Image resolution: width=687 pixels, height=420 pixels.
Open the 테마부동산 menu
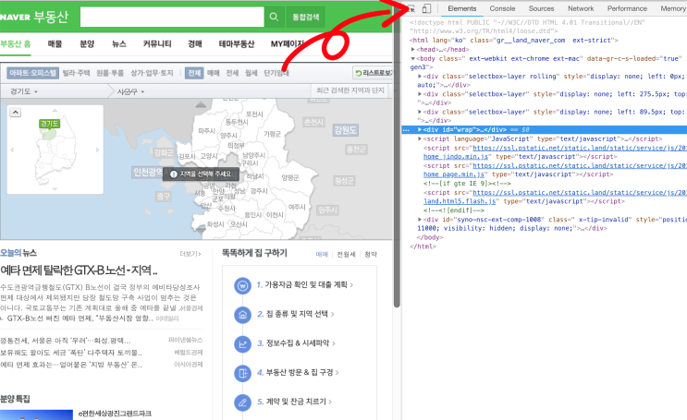[x=237, y=43]
